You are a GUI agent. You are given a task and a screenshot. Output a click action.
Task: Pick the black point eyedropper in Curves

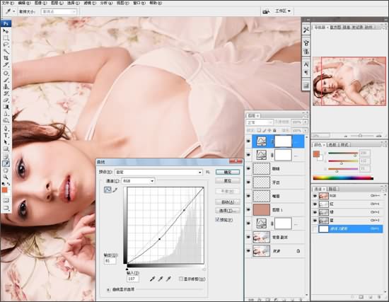click(152, 279)
